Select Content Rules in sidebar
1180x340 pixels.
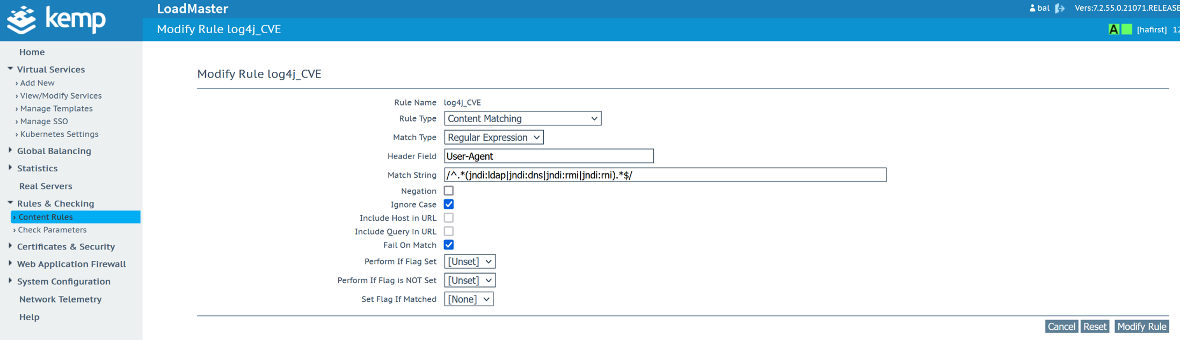[x=76, y=217]
